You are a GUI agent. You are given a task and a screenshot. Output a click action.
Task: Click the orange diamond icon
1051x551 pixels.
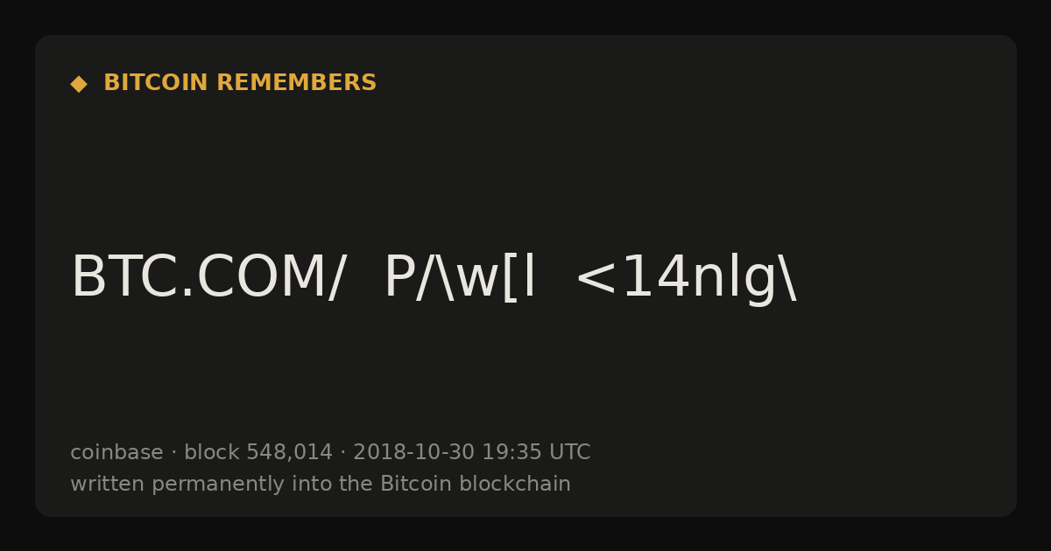pyautogui.click(x=79, y=84)
